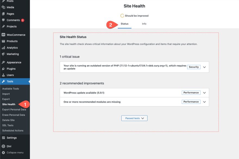Select the Pages icon in the sidebar
The image size is (239, 159).
coord(4,14)
